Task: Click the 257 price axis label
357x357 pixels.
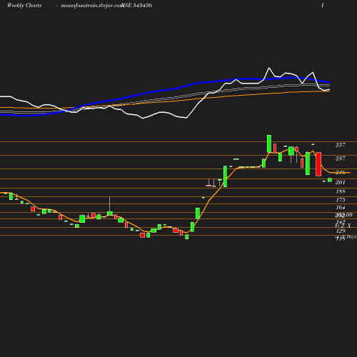Action: point(341,145)
